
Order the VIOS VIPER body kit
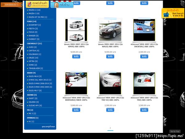[76, 56]
